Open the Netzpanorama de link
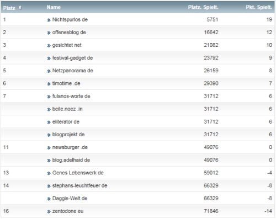The image size is (276, 219). [x=72, y=71]
